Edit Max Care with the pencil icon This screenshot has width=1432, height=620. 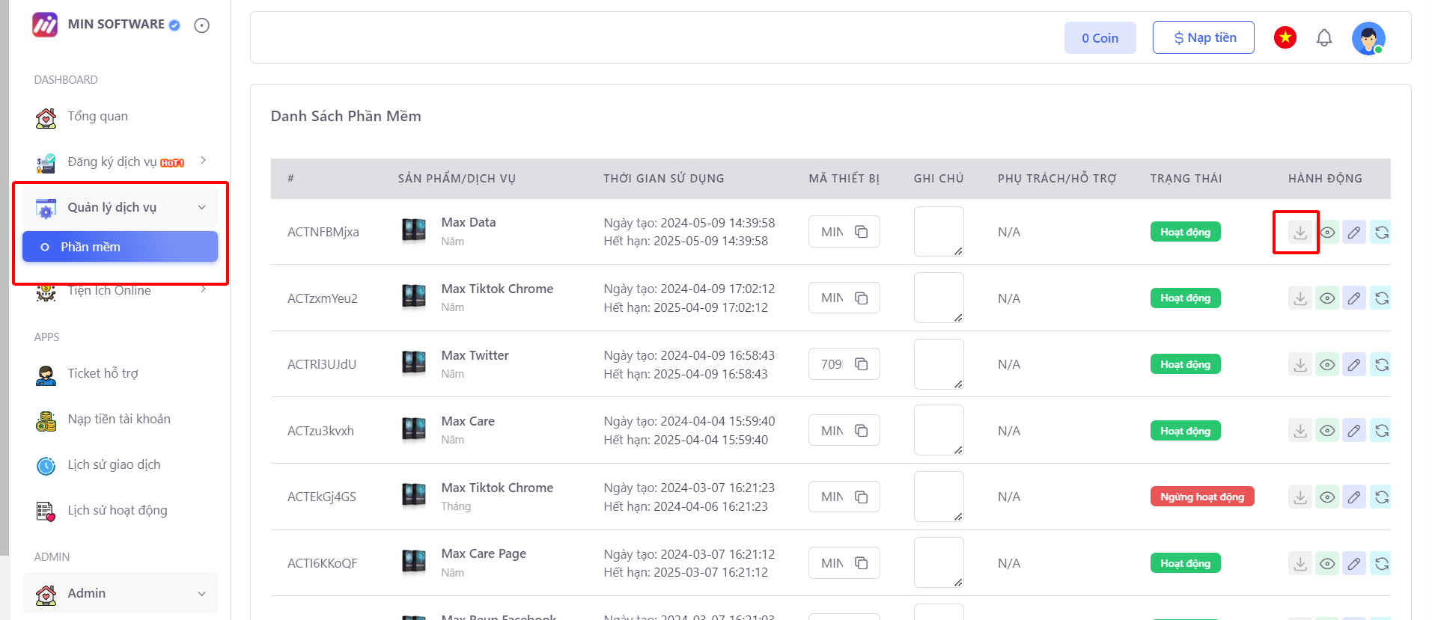click(1354, 431)
